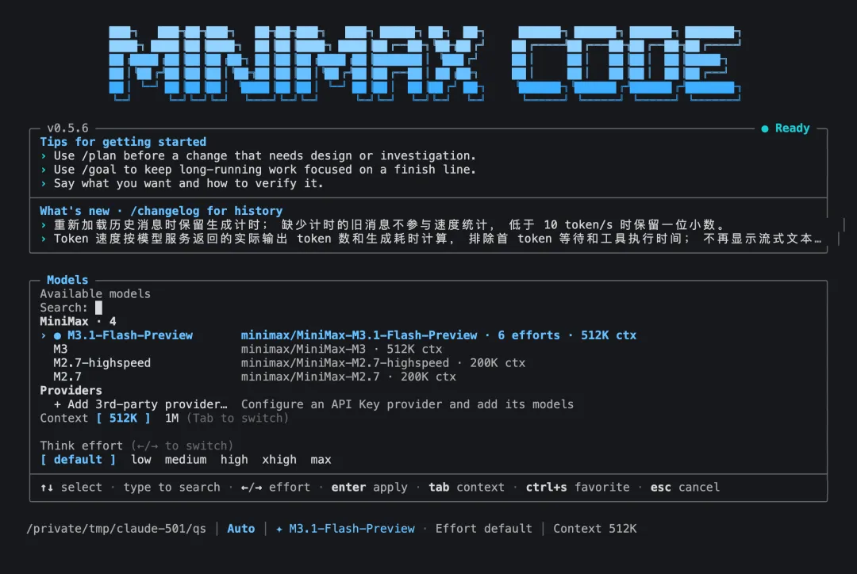The image size is (857, 574).
Task: Click Effort default in the status bar
Action: [484, 529]
